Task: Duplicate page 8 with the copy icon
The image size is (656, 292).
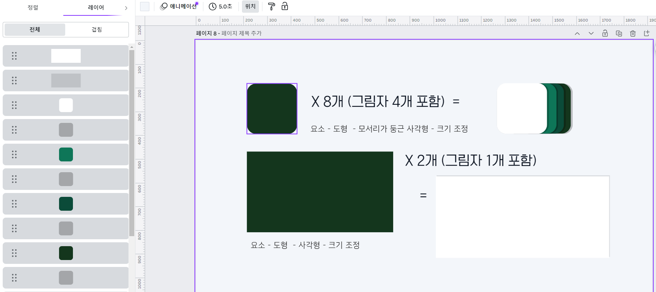Action: pyautogui.click(x=619, y=34)
